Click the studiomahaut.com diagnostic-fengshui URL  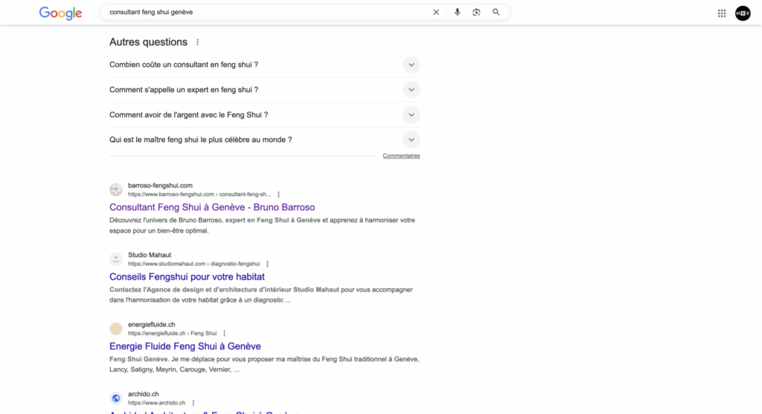coord(194,264)
